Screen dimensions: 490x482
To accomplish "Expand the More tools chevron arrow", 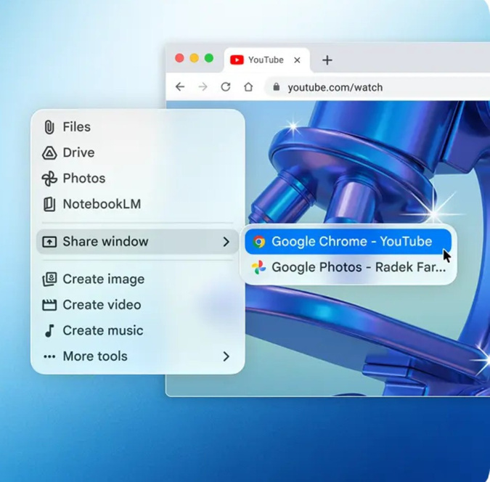I will pyautogui.click(x=226, y=356).
